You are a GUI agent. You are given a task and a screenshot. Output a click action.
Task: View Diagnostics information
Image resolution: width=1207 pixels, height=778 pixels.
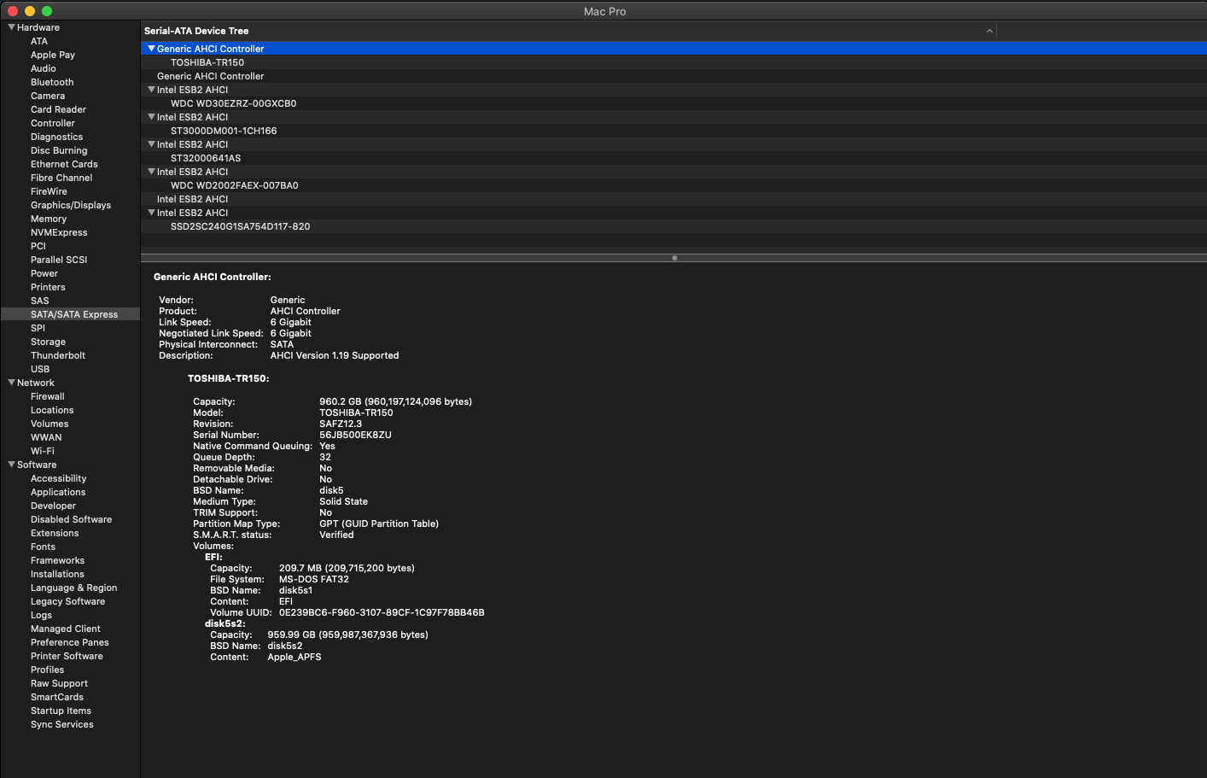tap(57, 137)
